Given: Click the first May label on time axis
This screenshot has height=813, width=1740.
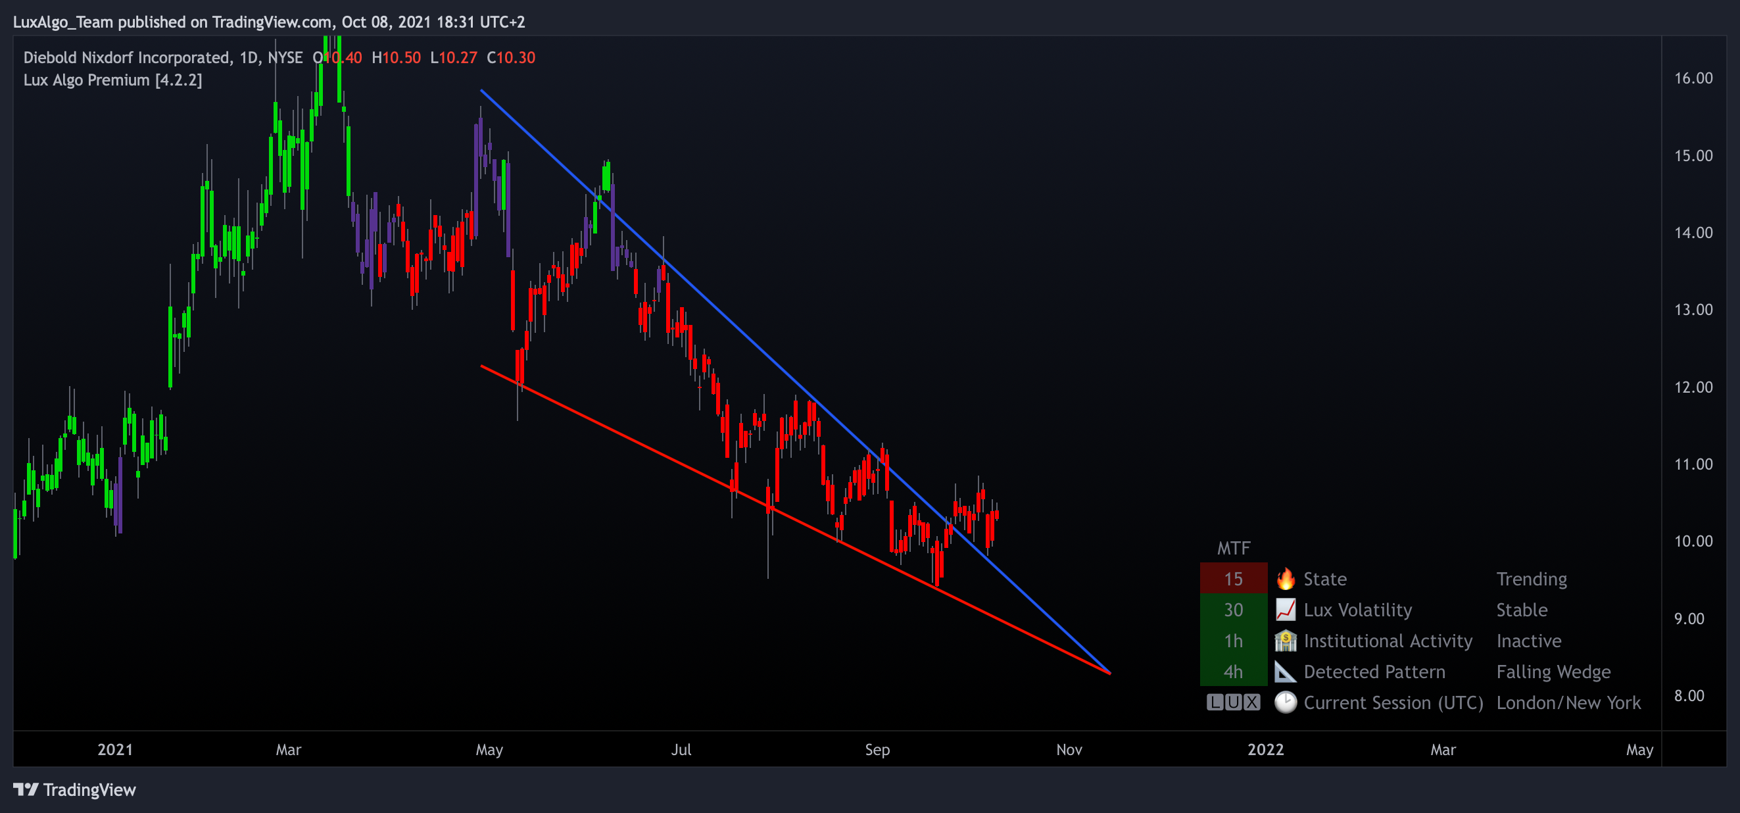Looking at the screenshot, I should (489, 749).
